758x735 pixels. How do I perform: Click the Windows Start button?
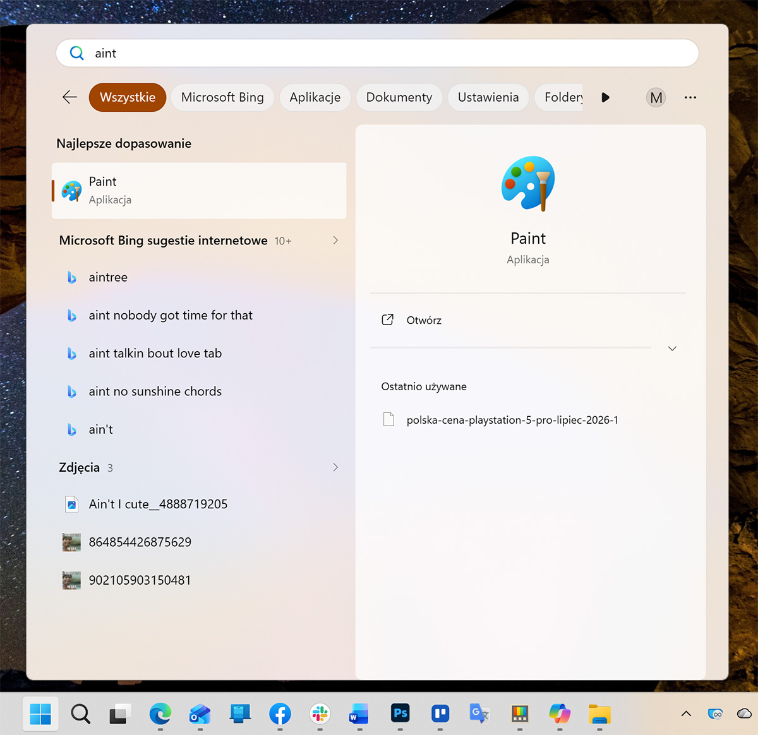(40, 714)
